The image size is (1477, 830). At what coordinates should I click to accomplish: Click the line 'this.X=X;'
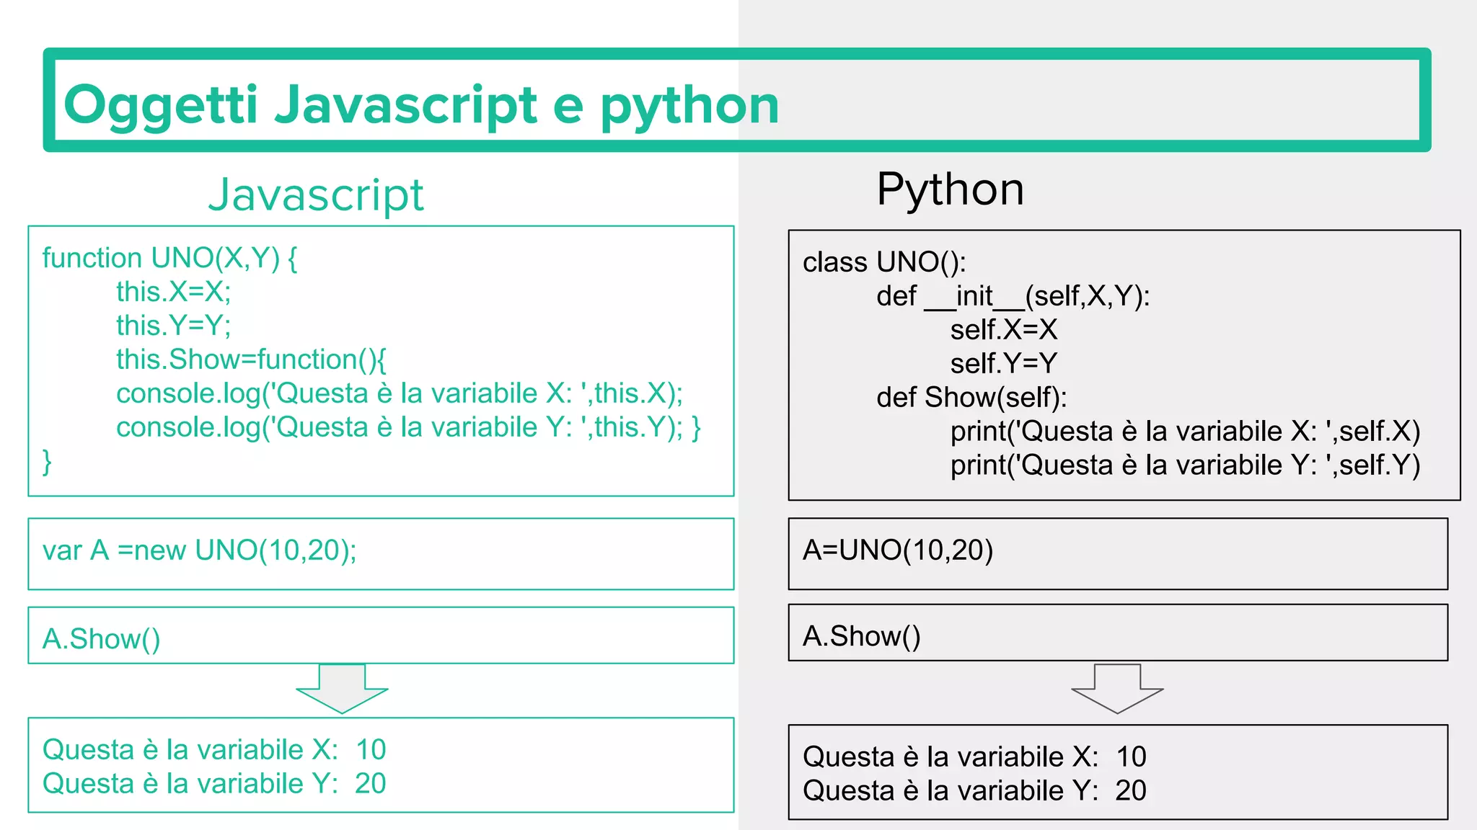tap(174, 291)
